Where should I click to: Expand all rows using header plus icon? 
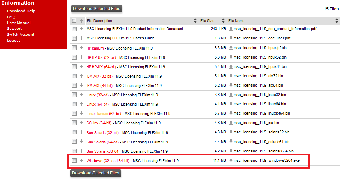tap(82, 21)
